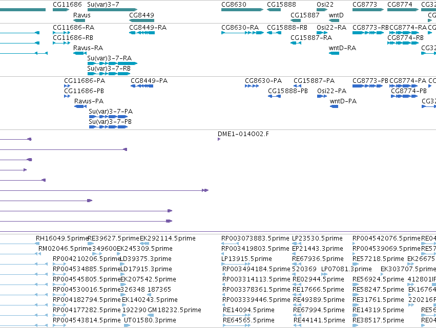Select EST RH16049.5prime
The height and width of the screenshot is (328, 436).
pos(62,238)
